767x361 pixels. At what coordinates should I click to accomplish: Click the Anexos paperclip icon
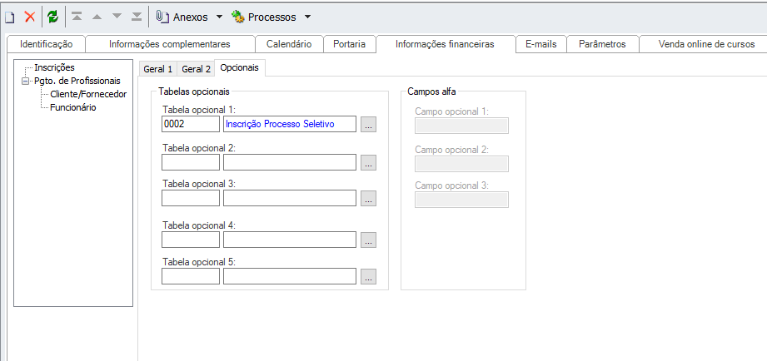coord(162,17)
